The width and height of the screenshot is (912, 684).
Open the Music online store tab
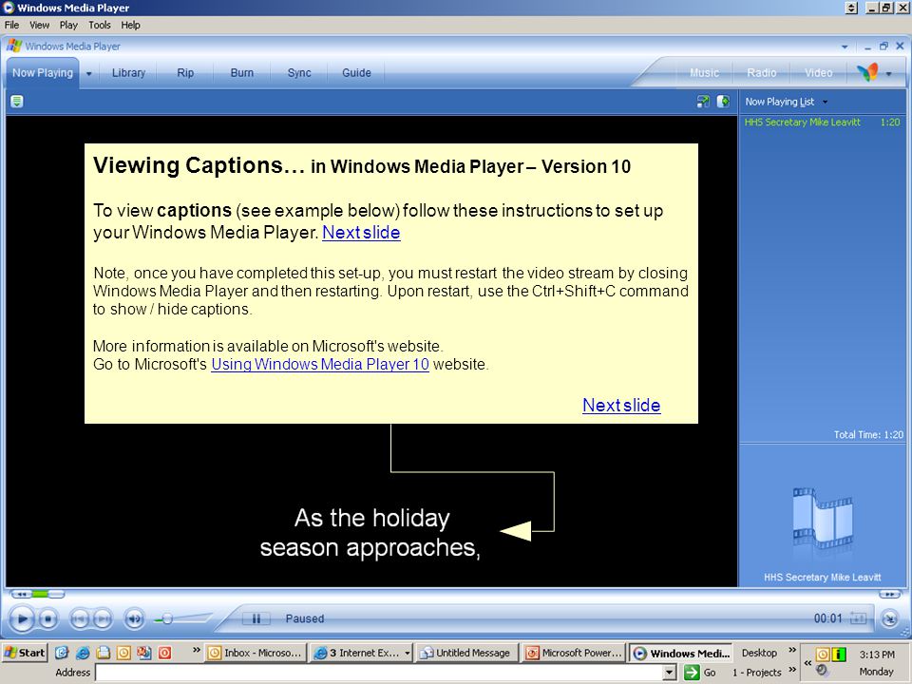point(704,73)
